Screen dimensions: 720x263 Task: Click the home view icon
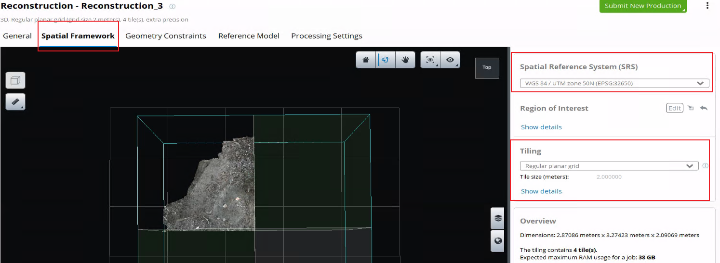point(366,60)
